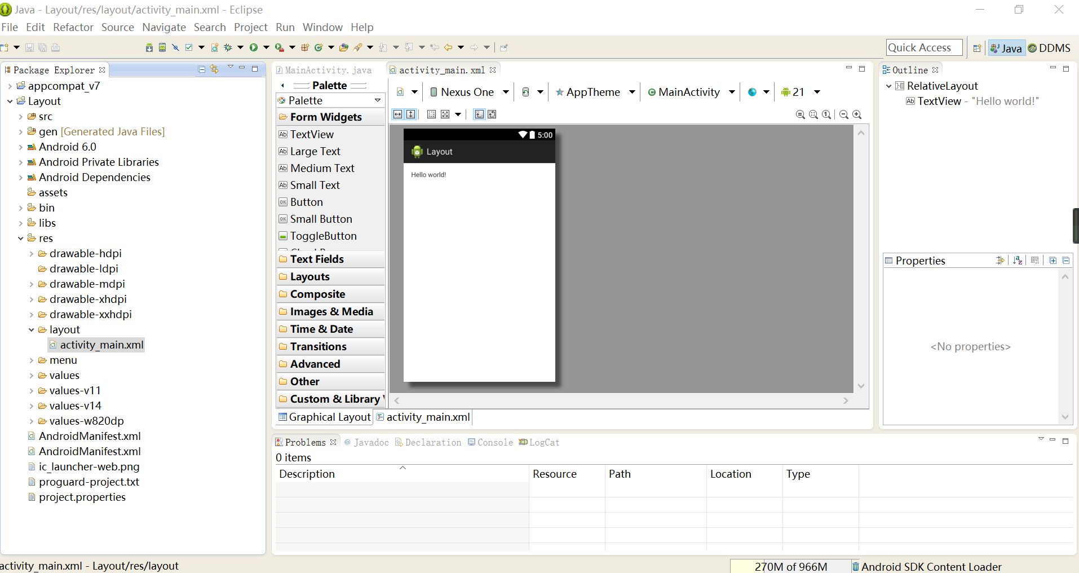Toggle the align baseline button
The image size is (1079, 573).
479,114
